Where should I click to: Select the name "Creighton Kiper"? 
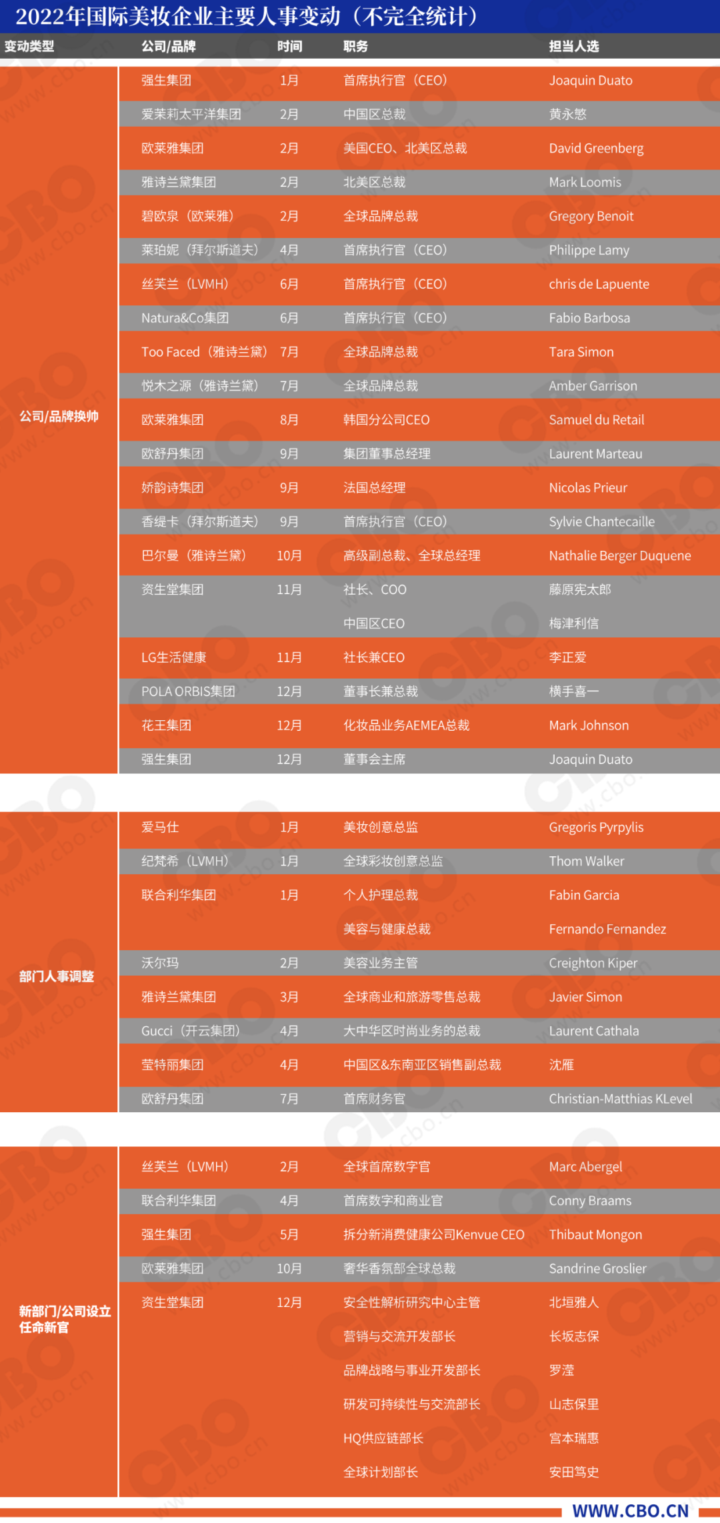pos(593,963)
